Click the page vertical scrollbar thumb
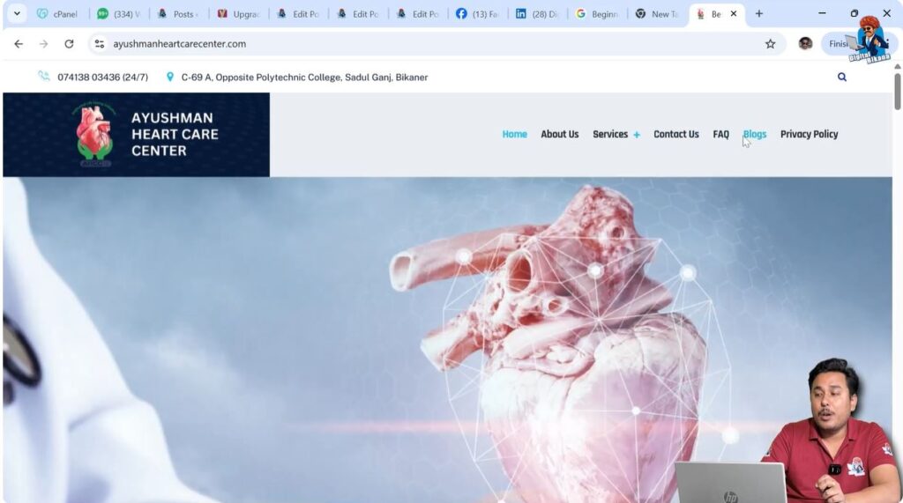 pos(897,91)
